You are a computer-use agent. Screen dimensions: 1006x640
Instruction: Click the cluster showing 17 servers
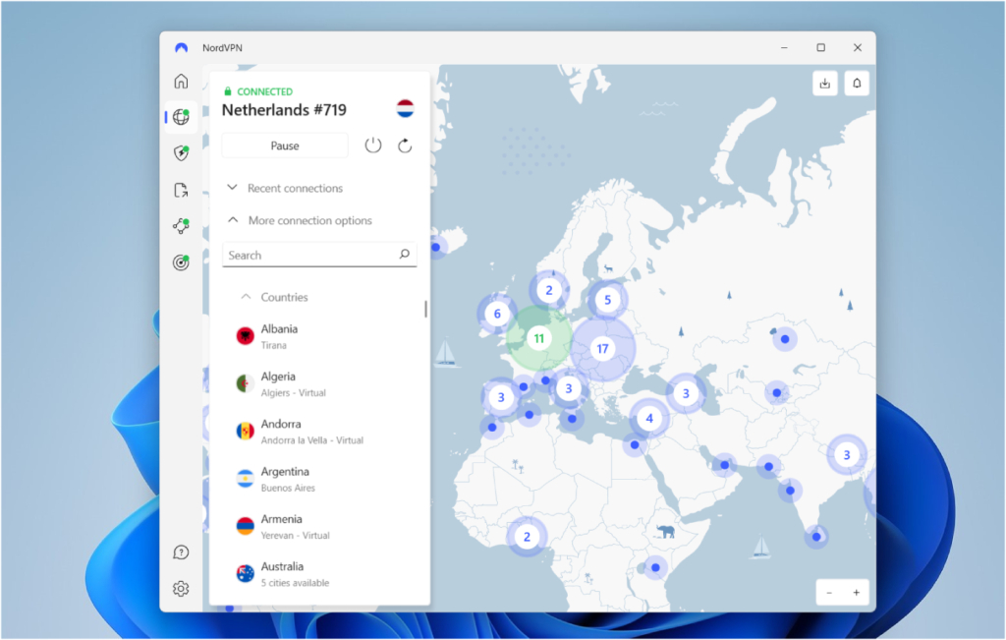[x=603, y=347]
